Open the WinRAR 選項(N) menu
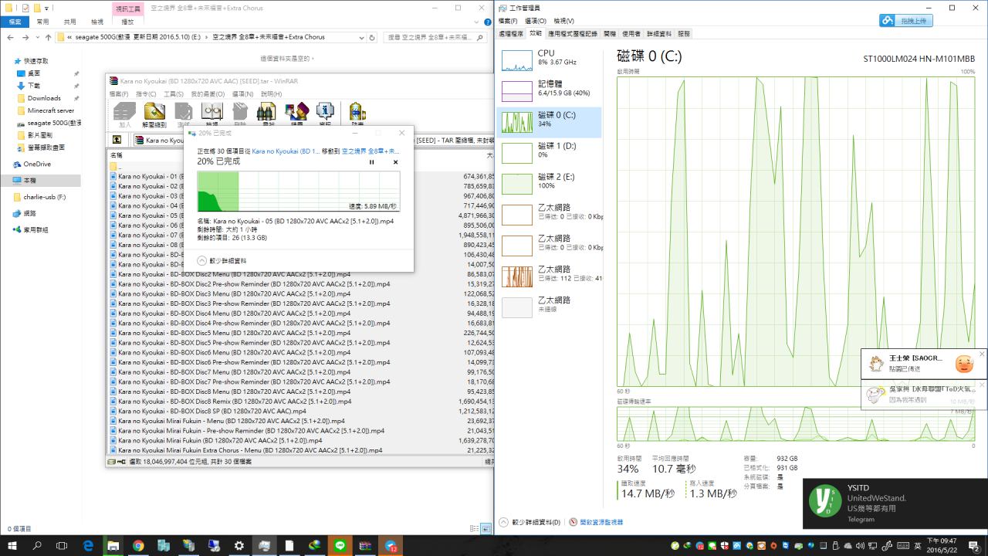Image resolution: width=988 pixels, height=556 pixels. tap(244, 93)
